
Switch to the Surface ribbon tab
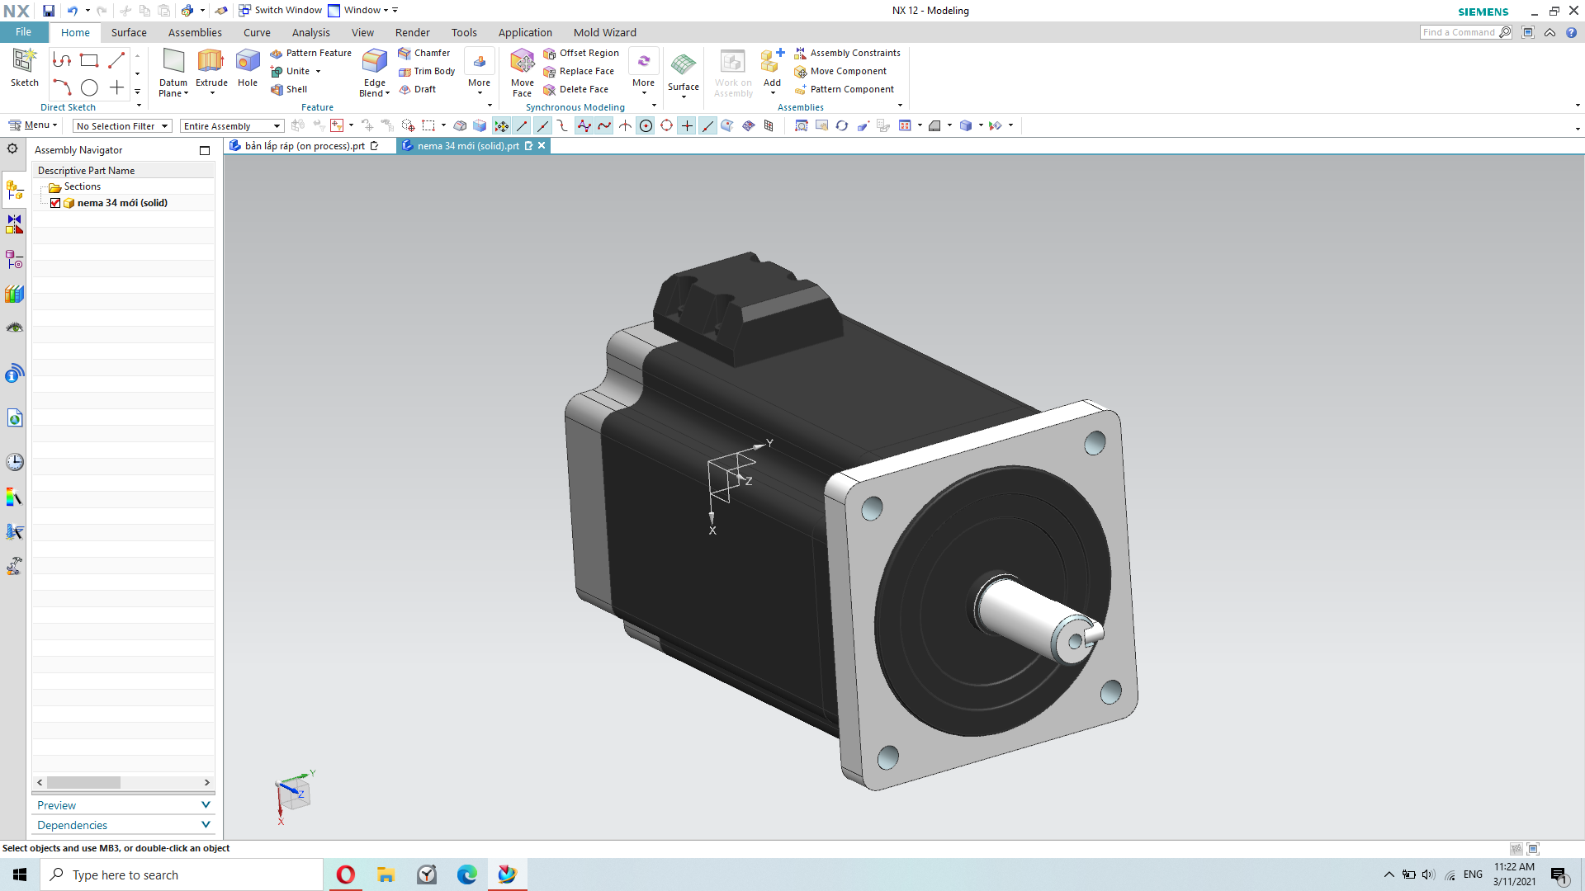129,32
